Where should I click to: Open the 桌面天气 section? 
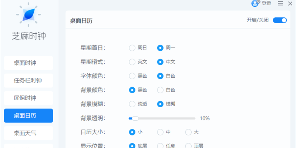coord(28,133)
